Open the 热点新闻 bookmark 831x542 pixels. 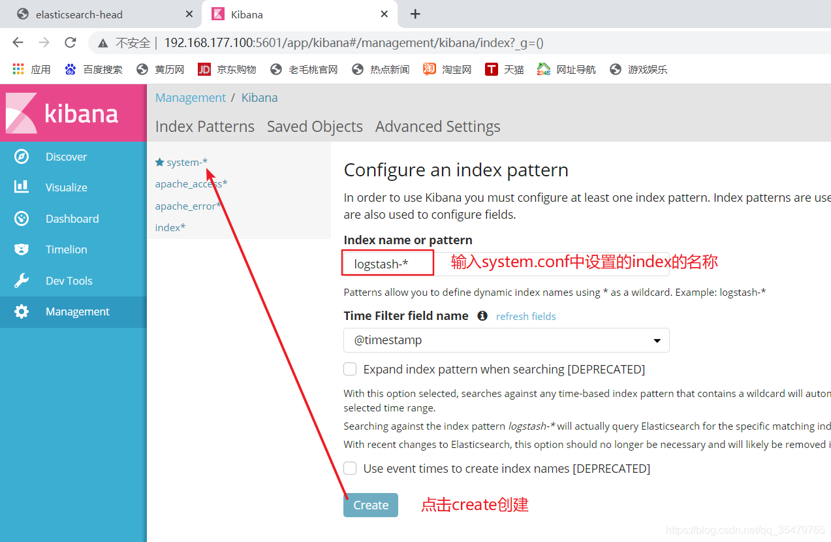tap(381, 69)
